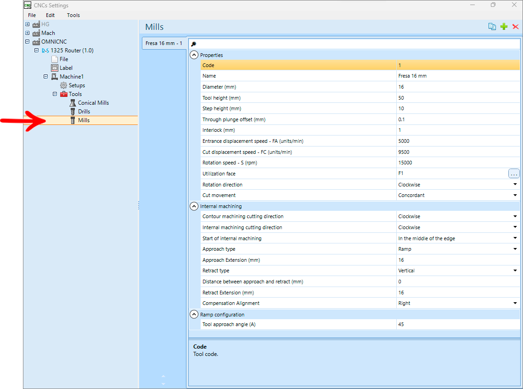
Task: Click the Utilization face ellipsis button
Action: tap(514, 174)
